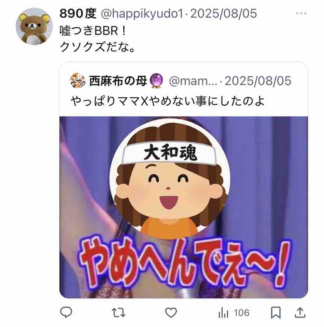The width and height of the screenshot is (324, 327).
Task: Like the post with heart icon
Action: tap(171, 312)
